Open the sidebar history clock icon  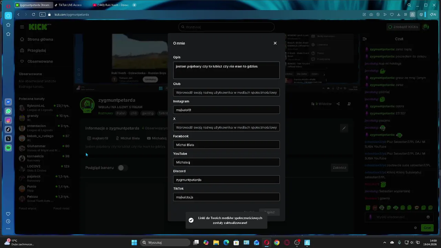point(8,221)
